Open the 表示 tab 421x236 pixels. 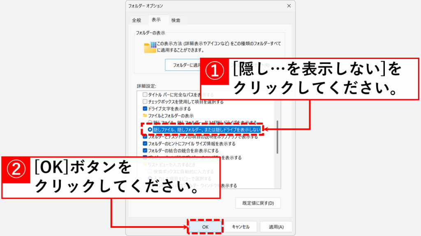coord(156,20)
